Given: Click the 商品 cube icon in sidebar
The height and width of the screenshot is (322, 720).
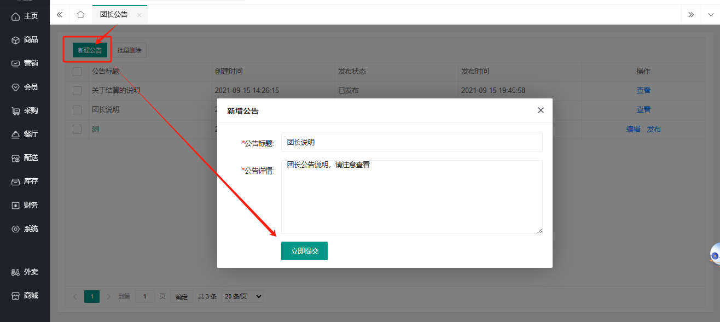Looking at the screenshot, I should [x=15, y=40].
